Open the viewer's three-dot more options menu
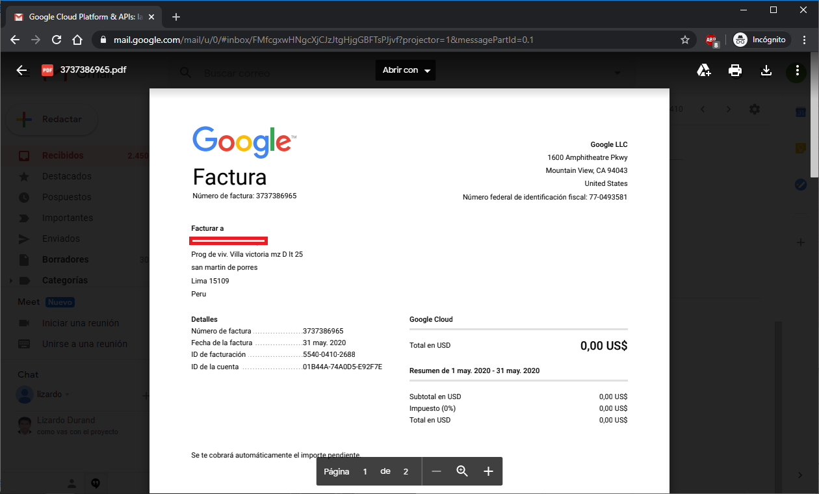 pyautogui.click(x=797, y=70)
